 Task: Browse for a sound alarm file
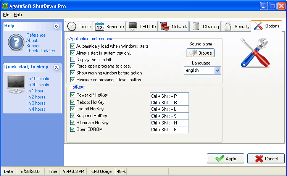point(200,53)
